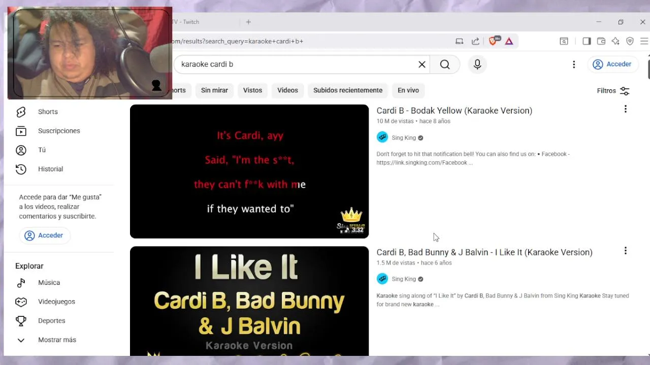This screenshot has height=365, width=650.
Task: Start voice search with the microphone
Action: tap(477, 64)
